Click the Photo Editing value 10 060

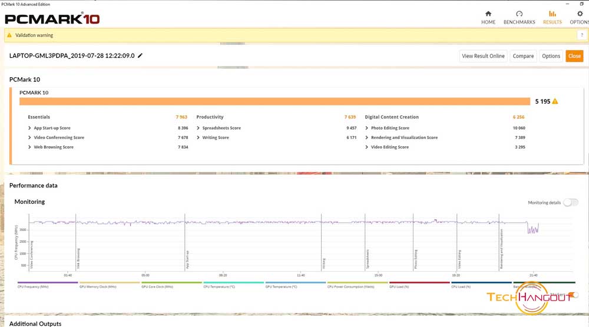click(x=519, y=128)
